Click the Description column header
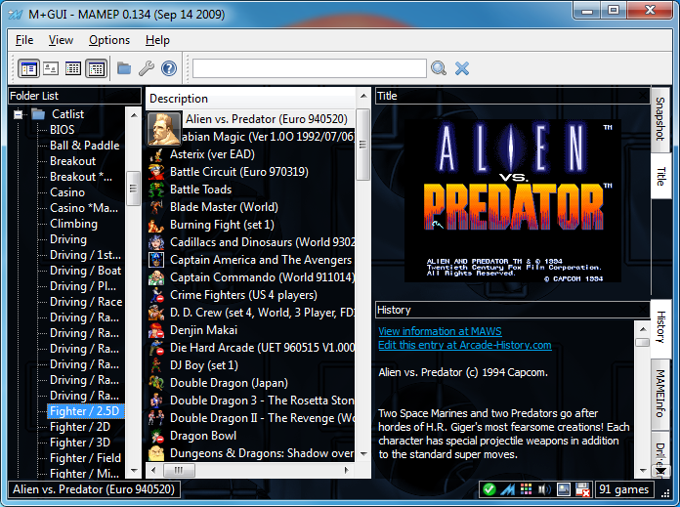This screenshot has width=680, height=507. coord(250,99)
